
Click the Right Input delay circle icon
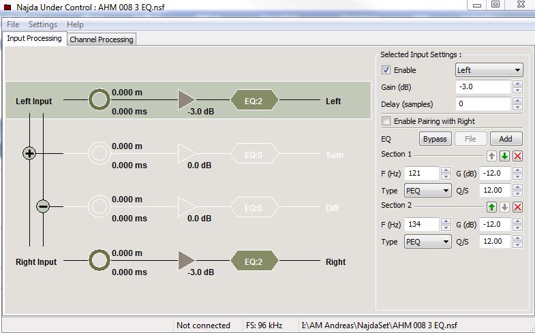[x=100, y=260]
